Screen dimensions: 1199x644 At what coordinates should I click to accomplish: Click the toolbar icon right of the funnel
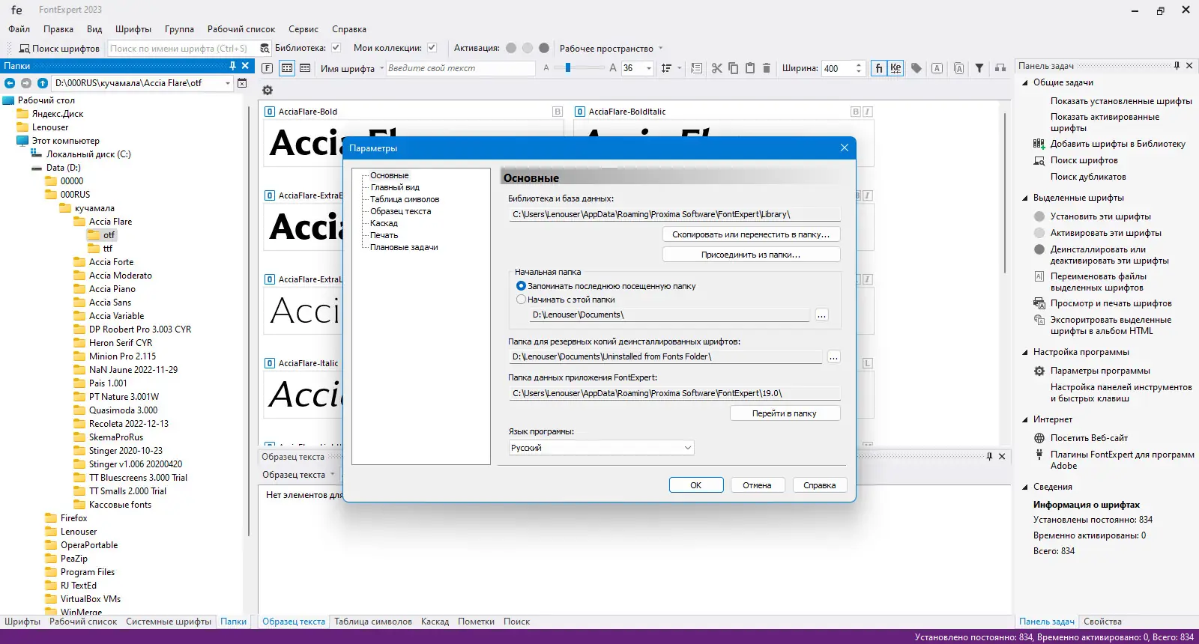coord(1000,68)
